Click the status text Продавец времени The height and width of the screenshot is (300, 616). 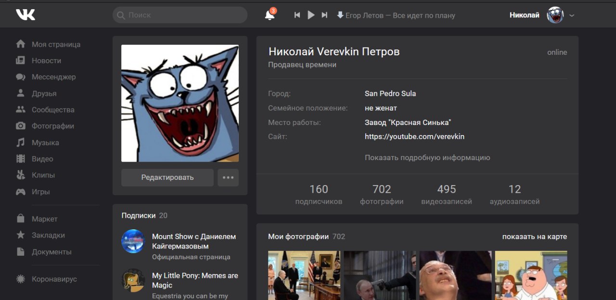302,64
